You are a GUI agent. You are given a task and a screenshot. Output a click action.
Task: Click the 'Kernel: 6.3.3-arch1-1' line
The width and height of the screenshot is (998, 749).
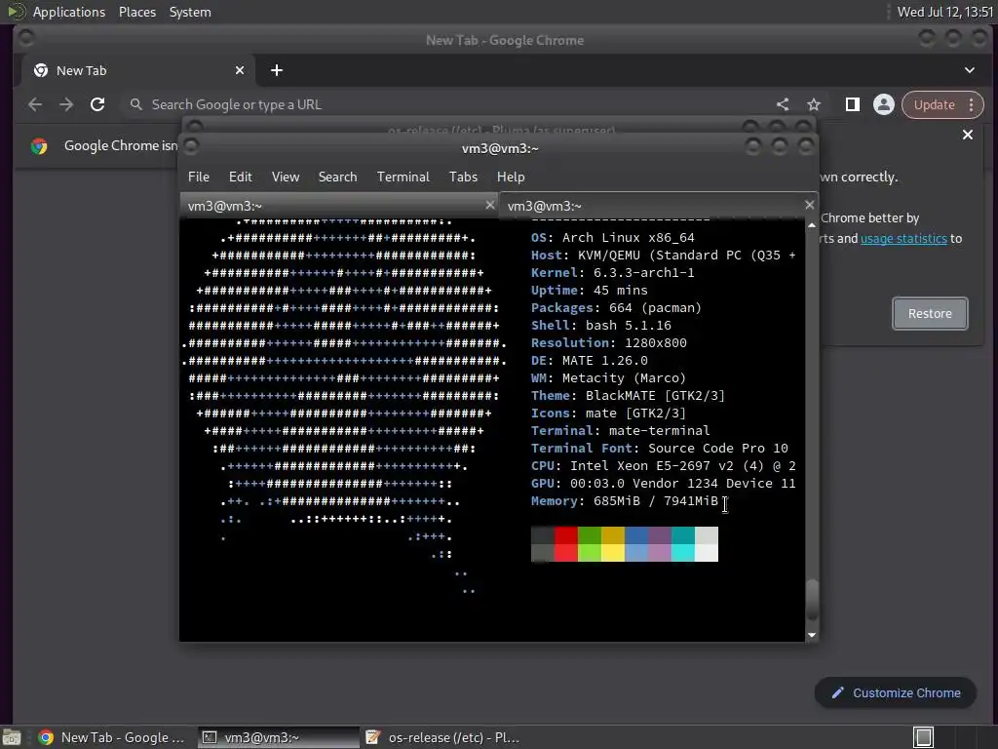pos(612,273)
